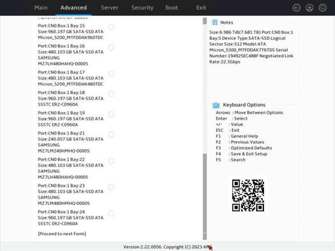Select the Bay:19 SSSTC drive radio

(111, 114)
